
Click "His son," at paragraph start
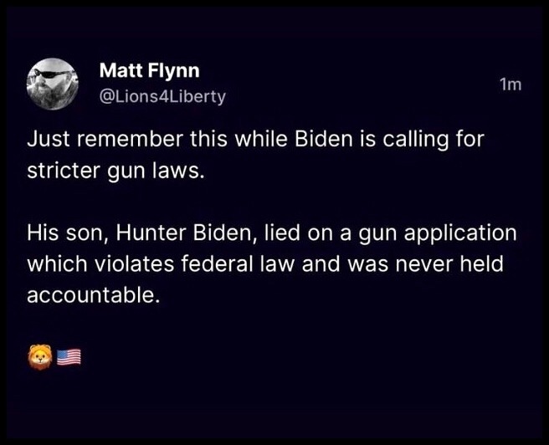[x=68, y=233]
